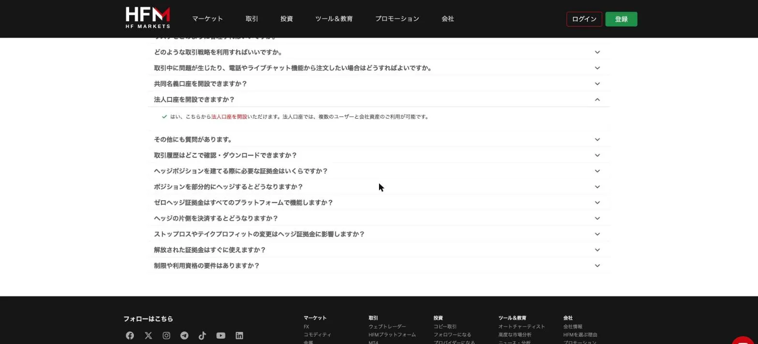Follow the red 法人口座を開設 link

click(x=229, y=117)
